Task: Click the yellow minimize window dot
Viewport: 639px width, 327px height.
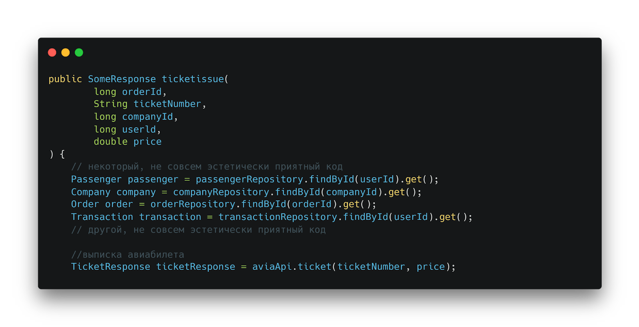Action: pyautogui.click(x=65, y=52)
